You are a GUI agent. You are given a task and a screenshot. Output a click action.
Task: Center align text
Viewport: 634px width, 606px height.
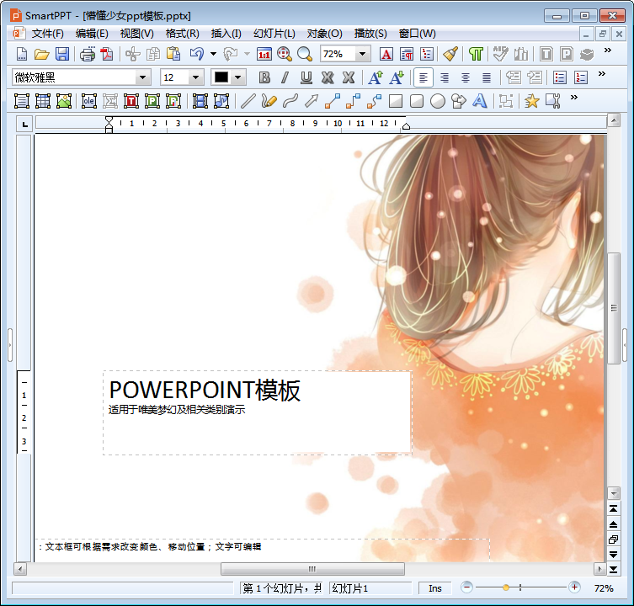tap(466, 77)
